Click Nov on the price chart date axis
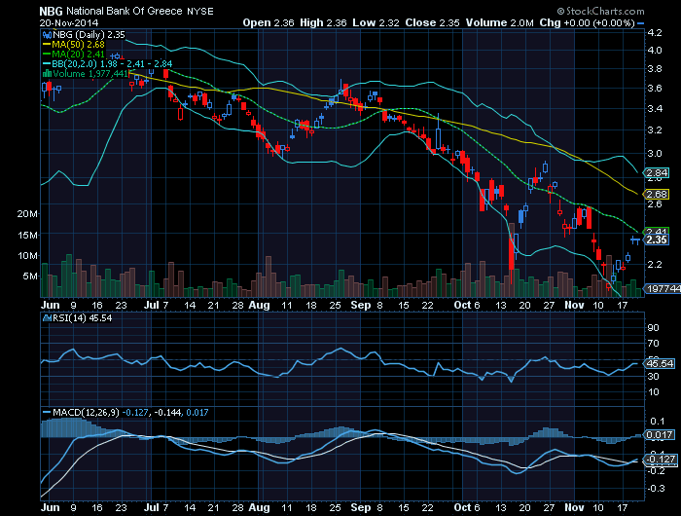Image resolution: width=681 pixels, height=516 pixels. [x=574, y=305]
